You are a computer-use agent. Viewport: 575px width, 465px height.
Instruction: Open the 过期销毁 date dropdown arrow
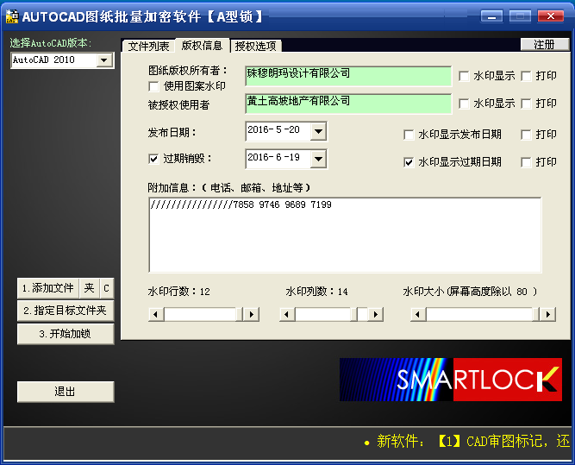point(318,159)
